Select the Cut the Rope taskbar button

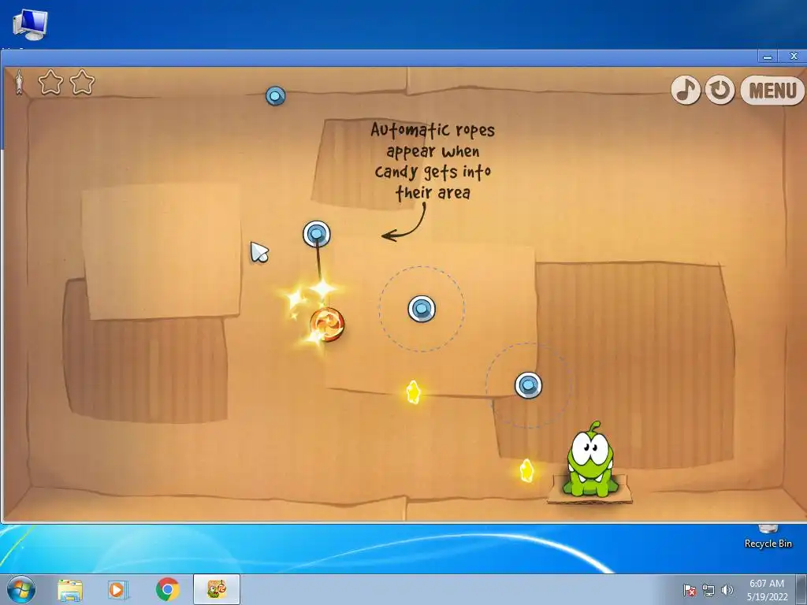tap(217, 589)
